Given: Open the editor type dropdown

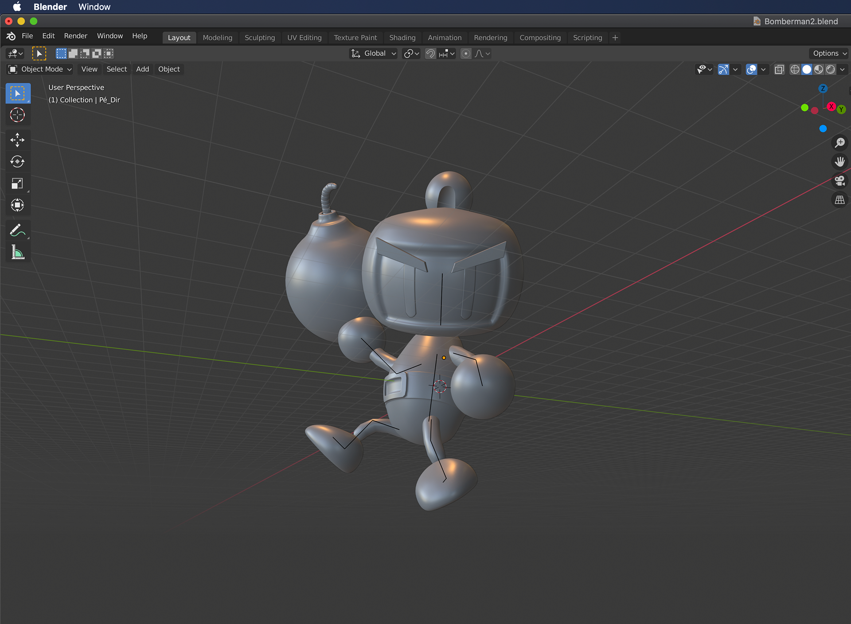Looking at the screenshot, I should tap(15, 54).
